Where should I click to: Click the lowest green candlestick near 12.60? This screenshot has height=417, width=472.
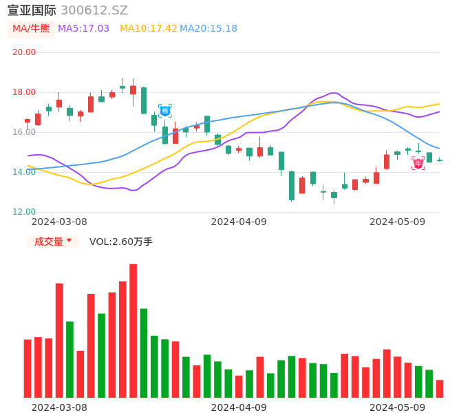(x=292, y=186)
